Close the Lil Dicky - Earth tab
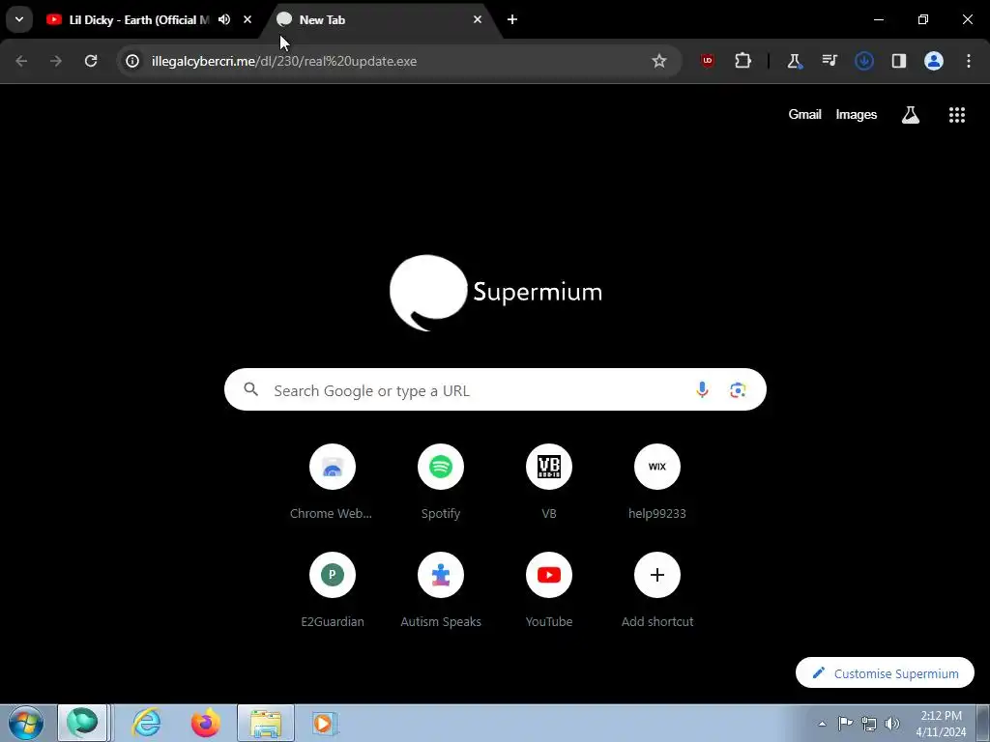This screenshot has width=990, height=742. (247, 19)
